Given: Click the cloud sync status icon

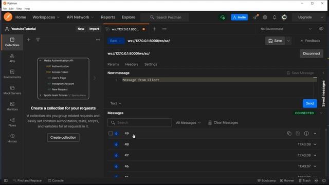Looking at the screenshot, I should coord(223,17).
